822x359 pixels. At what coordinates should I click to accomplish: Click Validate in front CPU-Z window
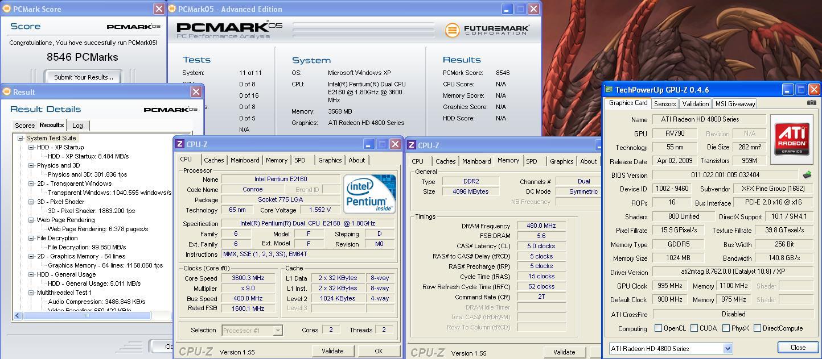point(332,351)
